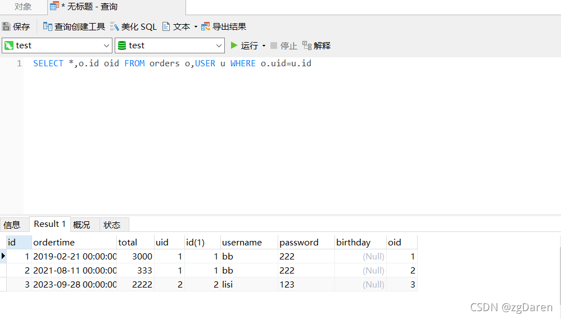Click the oid column header
Viewport: 561px width, 319px height.
(x=402, y=242)
